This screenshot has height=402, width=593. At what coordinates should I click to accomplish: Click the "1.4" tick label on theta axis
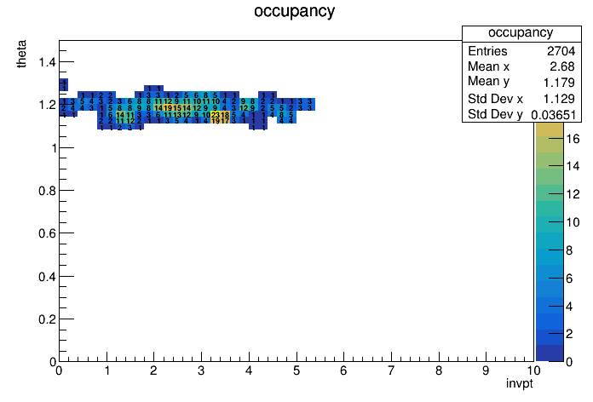[47, 61]
